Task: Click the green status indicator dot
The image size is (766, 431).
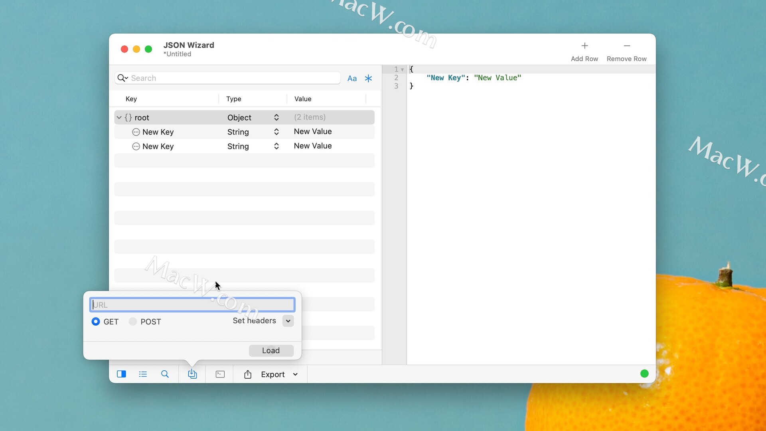Action: (644, 374)
